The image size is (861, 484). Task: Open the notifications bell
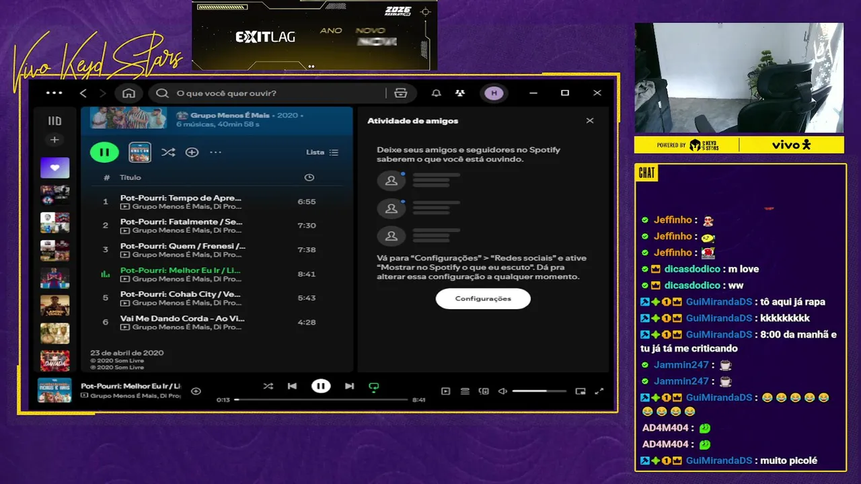click(x=437, y=93)
